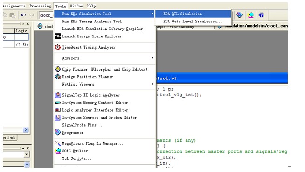This screenshot has height=172, width=305.
Task: Collapse the upper-left panel with up arrow
Action: pos(23,24)
